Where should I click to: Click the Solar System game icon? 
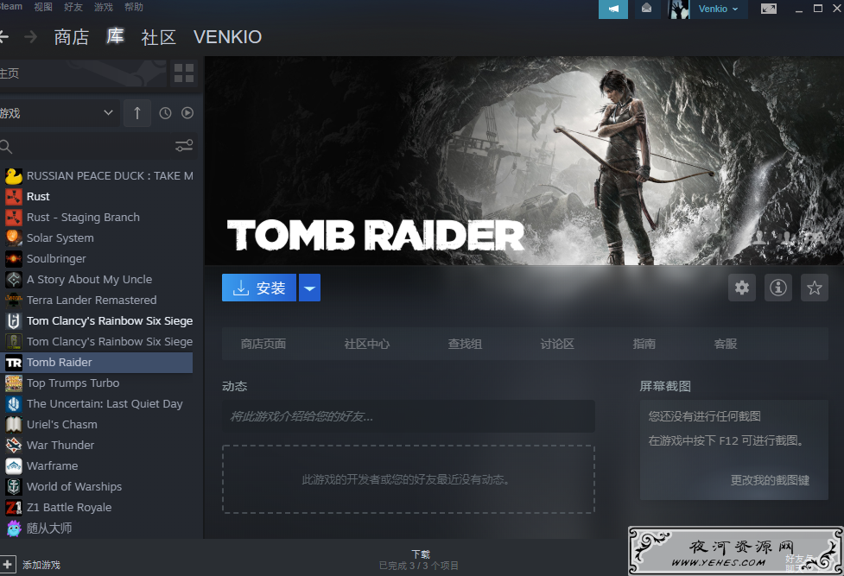[x=14, y=238]
